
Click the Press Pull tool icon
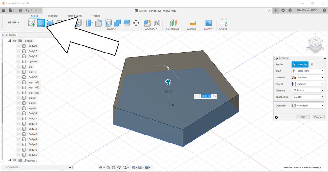(x=89, y=23)
